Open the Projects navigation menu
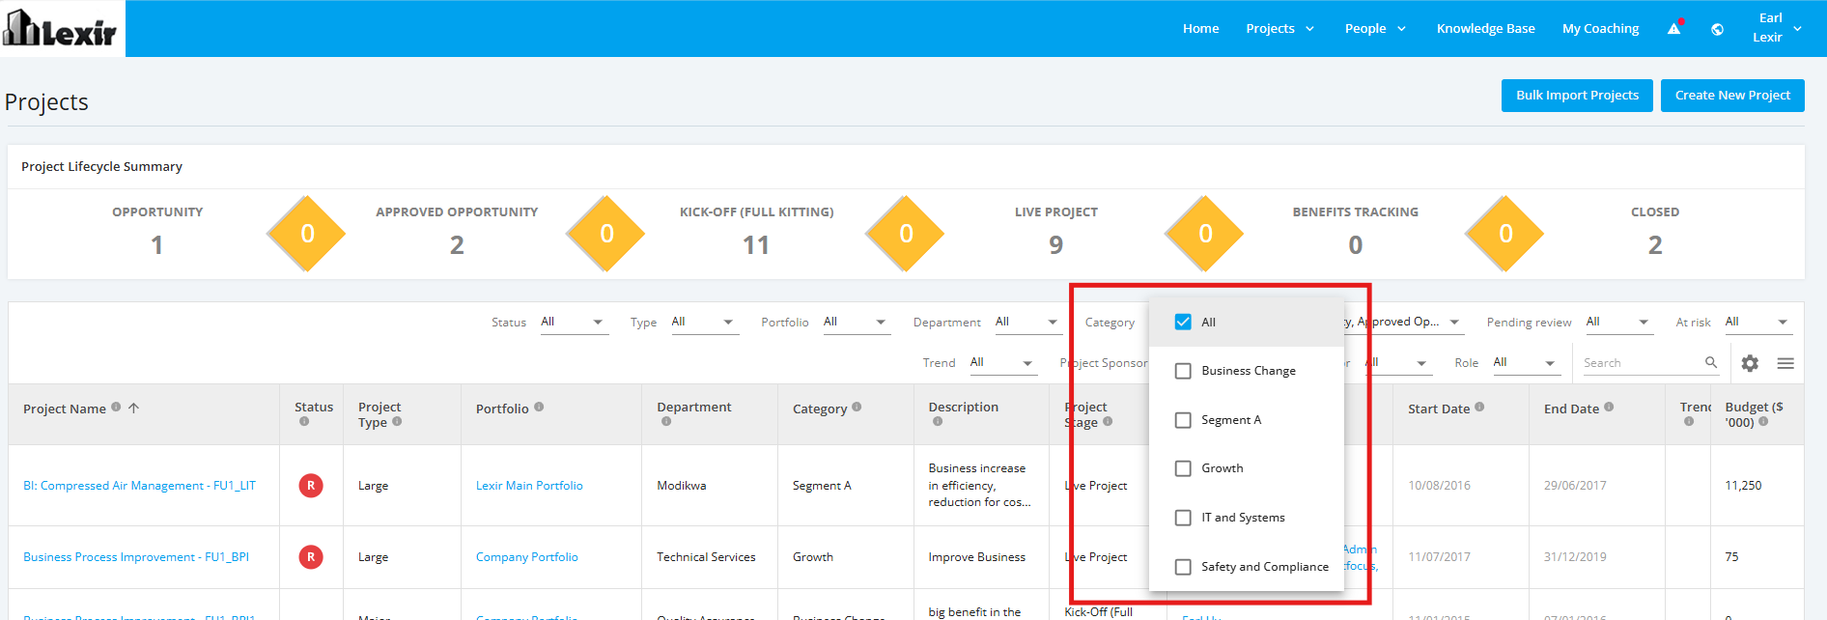Screen dimensions: 1827x620 pos(1279,29)
